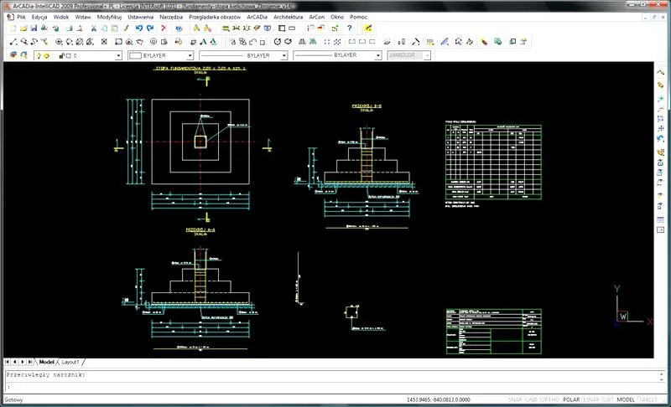Toggle LWT lineweight display in status bar

(x=608, y=399)
